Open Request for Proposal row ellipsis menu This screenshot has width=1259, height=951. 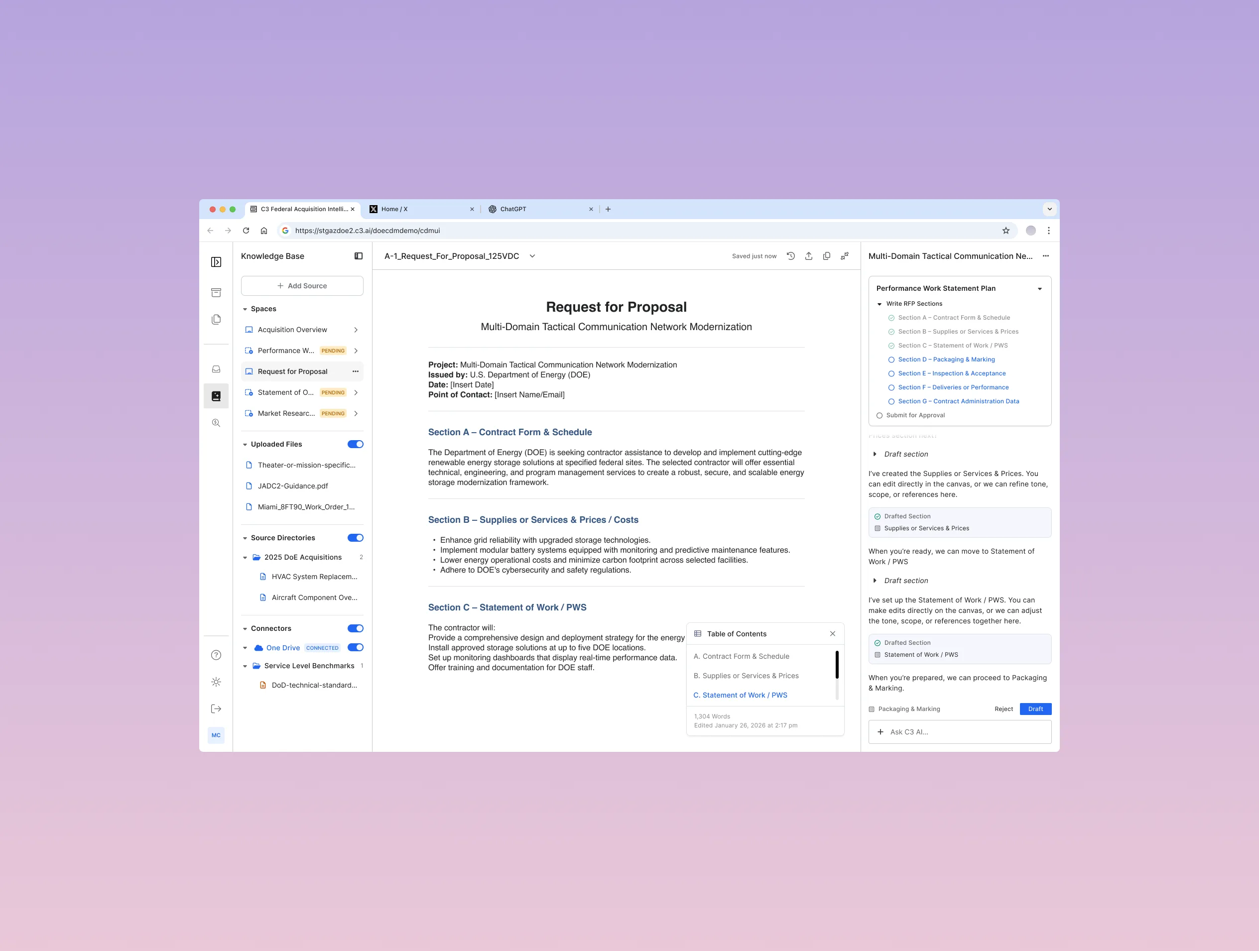pos(355,371)
